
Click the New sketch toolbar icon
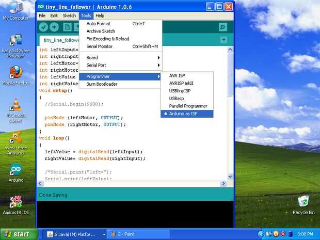pyautogui.click(x=67, y=27)
